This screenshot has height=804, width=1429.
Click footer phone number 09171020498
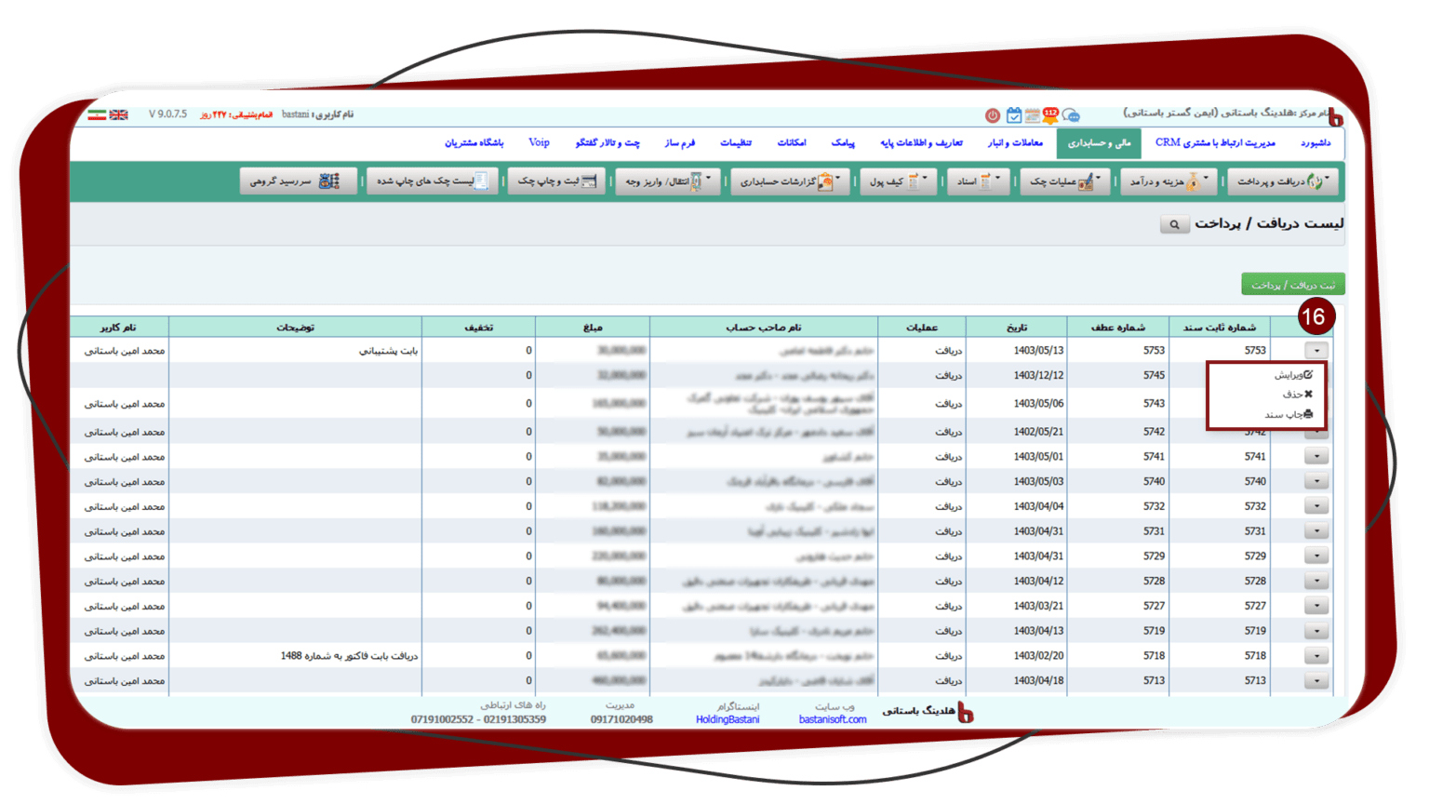click(x=621, y=719)
